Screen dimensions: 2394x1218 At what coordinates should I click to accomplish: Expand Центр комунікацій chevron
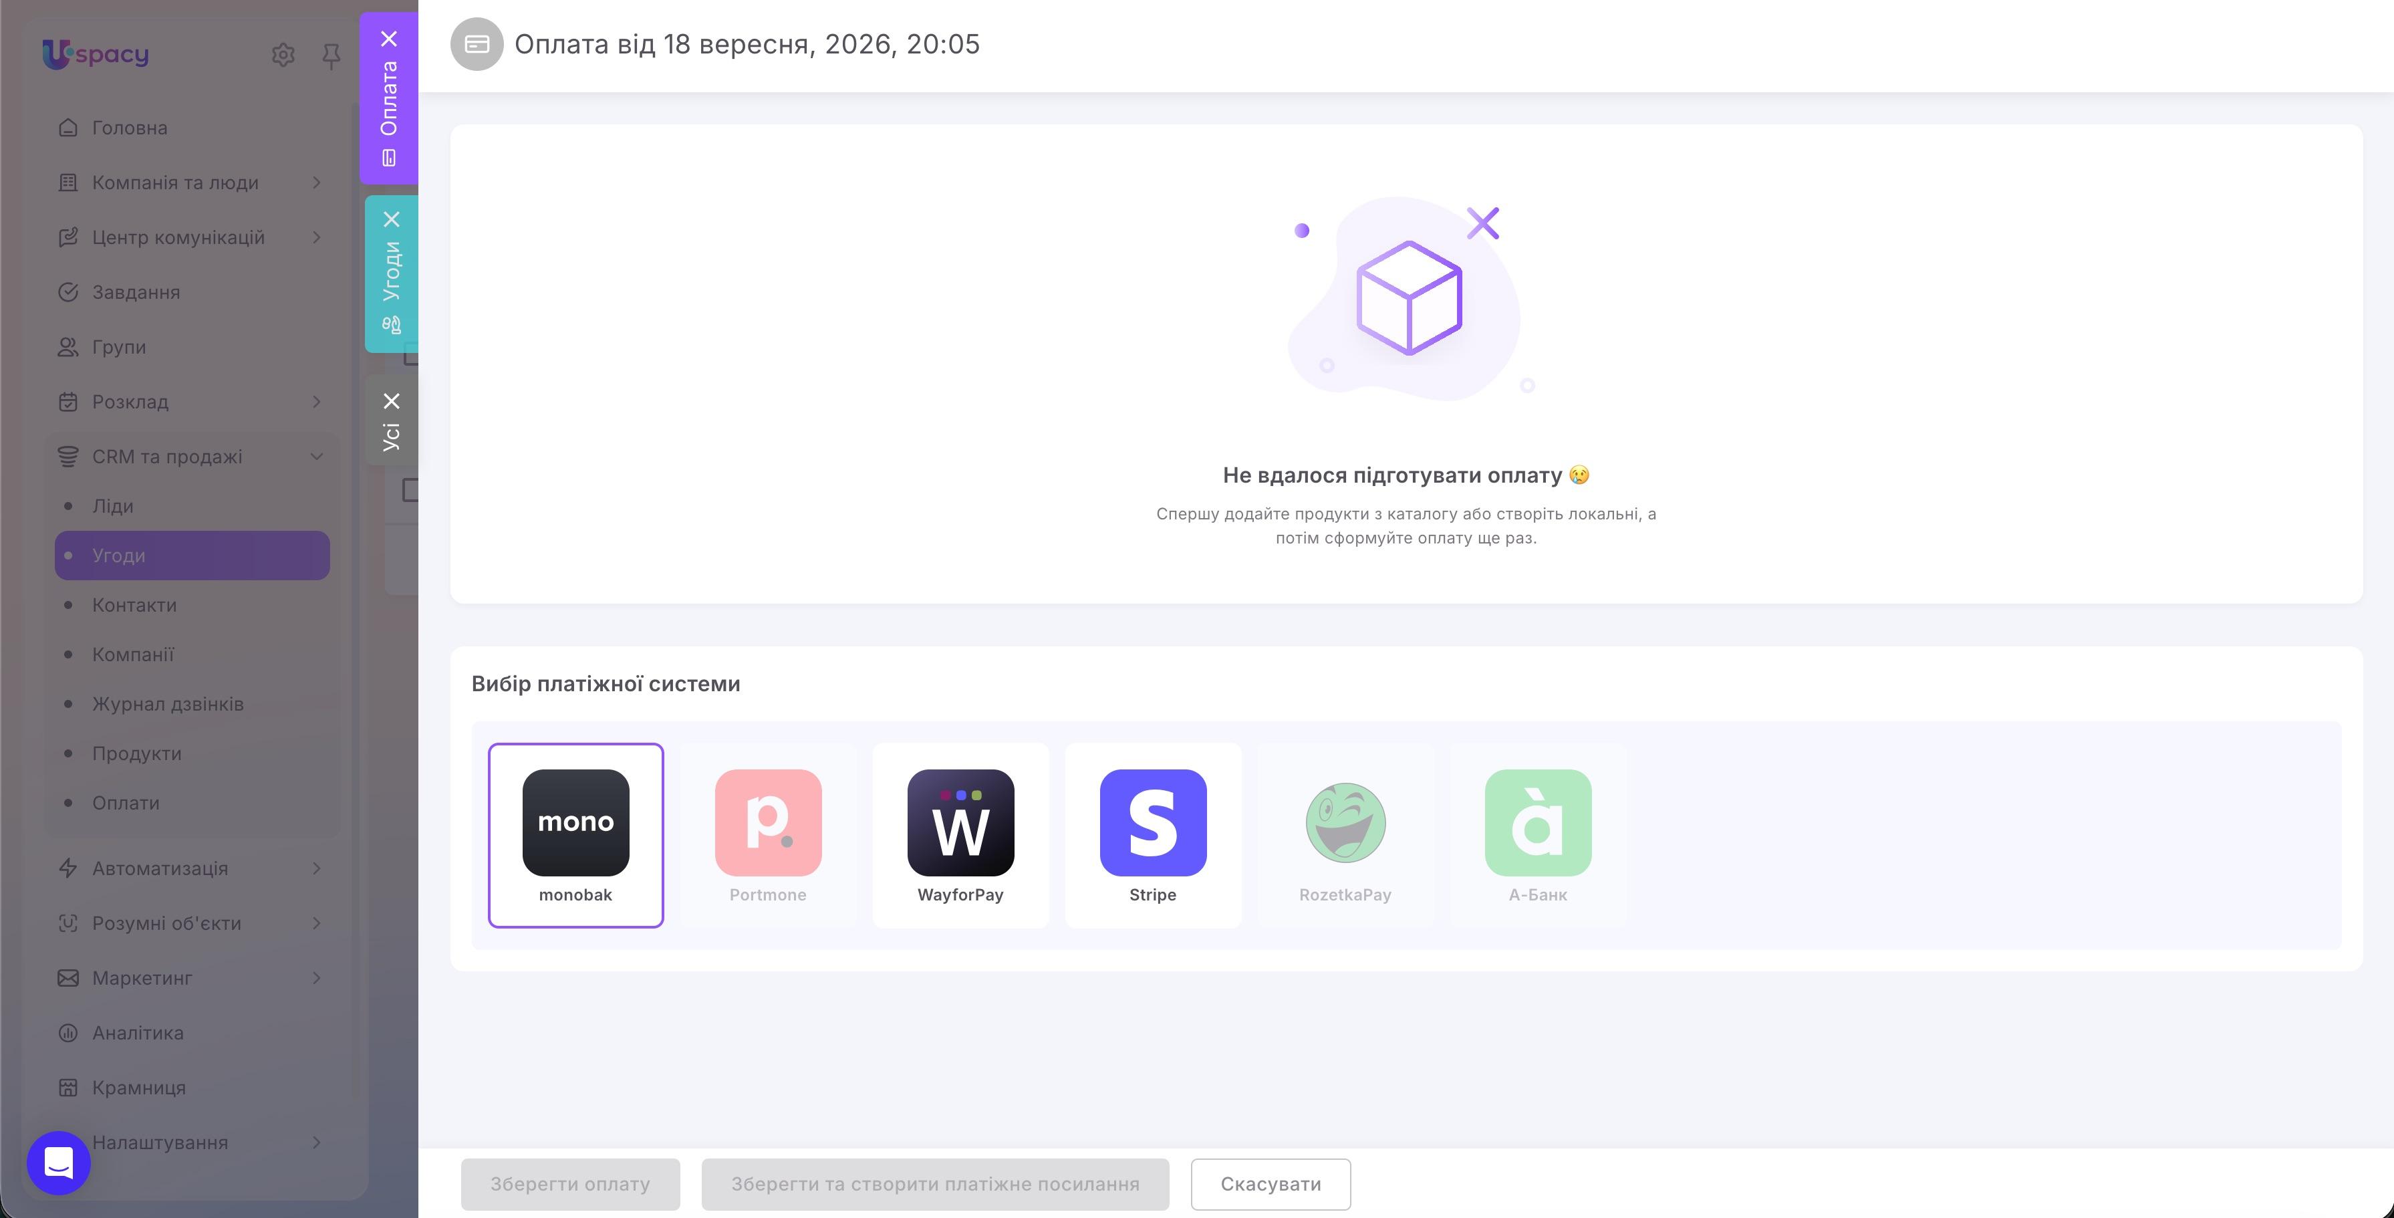coord(317,237)
